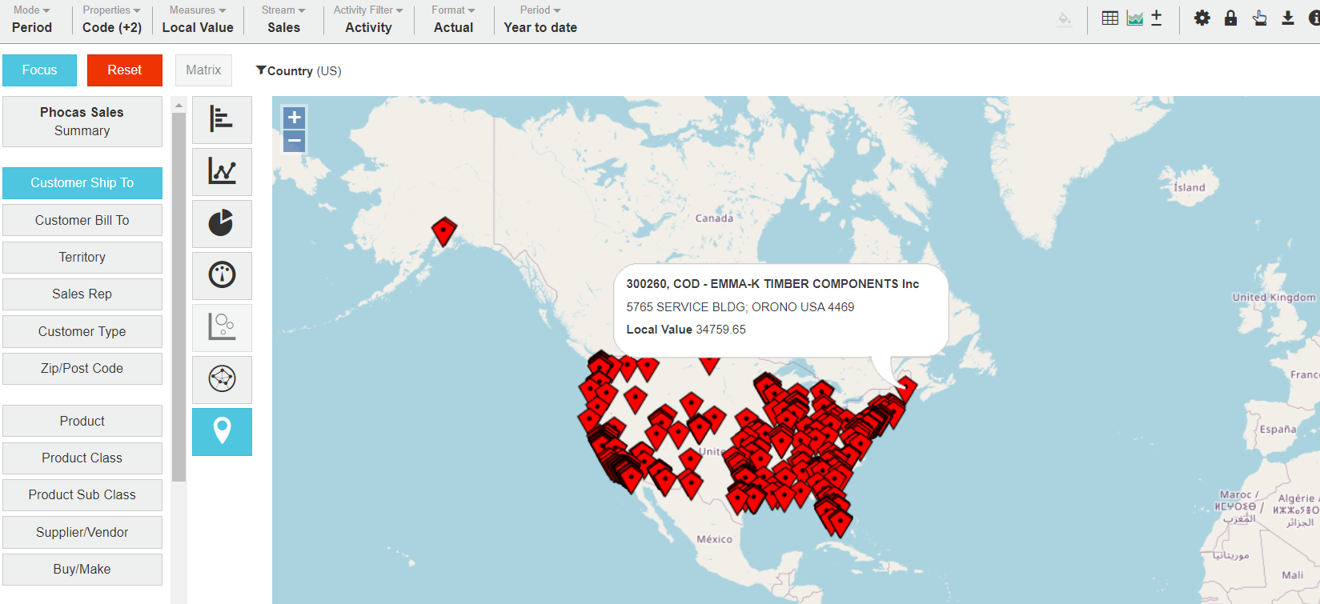Screen dimensions: 1320x604
Task: Click the Focus button
Action: [x=40, y=70]
